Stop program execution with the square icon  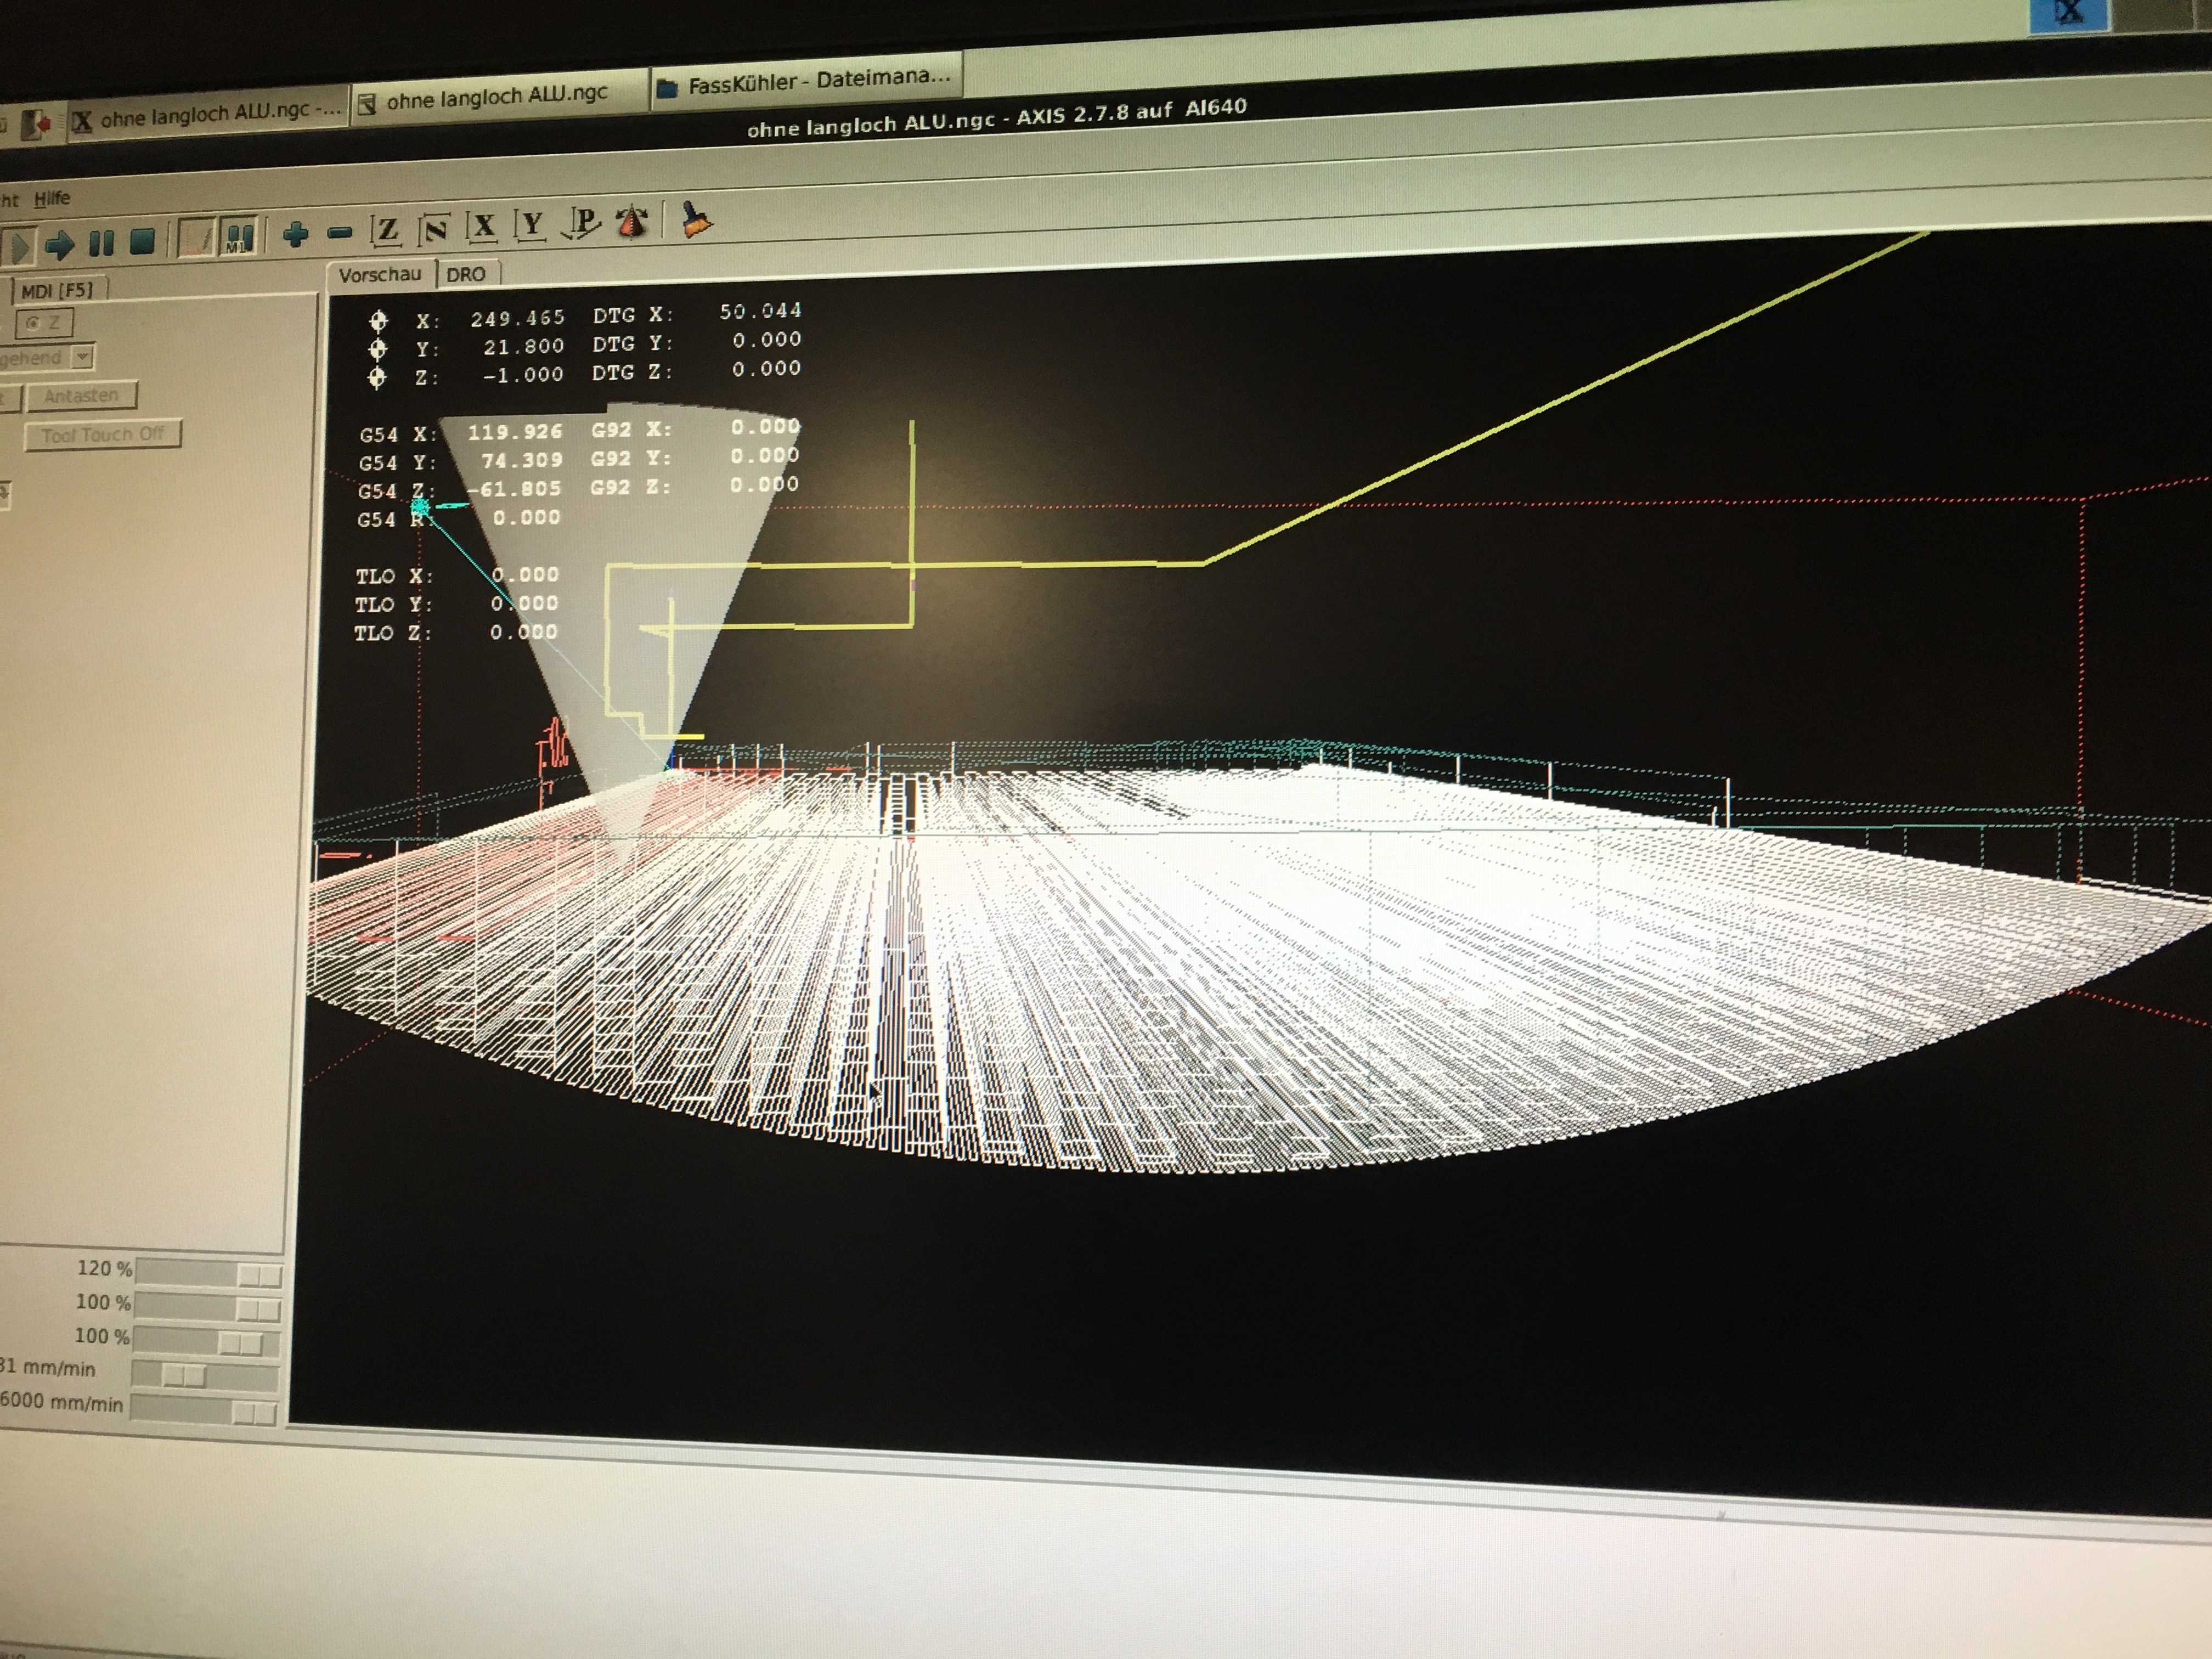(142, 241)
